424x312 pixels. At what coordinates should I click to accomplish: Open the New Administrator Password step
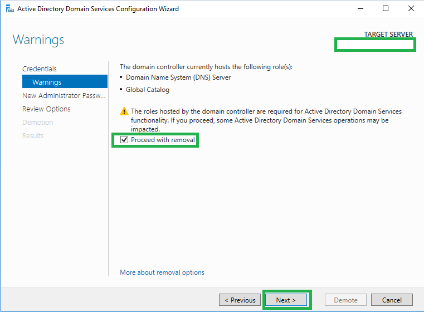tap(64, 95)
